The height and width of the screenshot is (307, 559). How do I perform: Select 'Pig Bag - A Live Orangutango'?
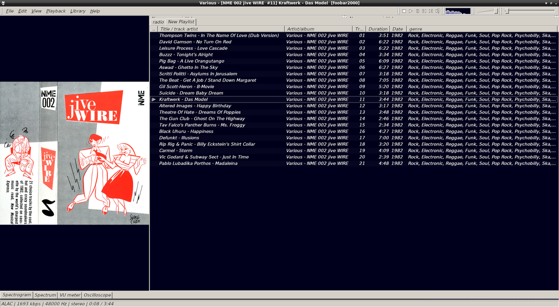192,61
